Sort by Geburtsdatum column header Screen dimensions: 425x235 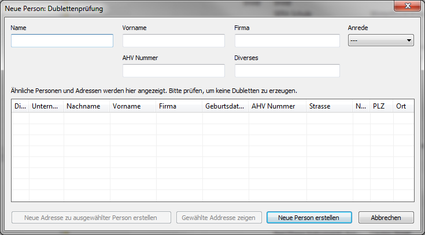[226, 106]
